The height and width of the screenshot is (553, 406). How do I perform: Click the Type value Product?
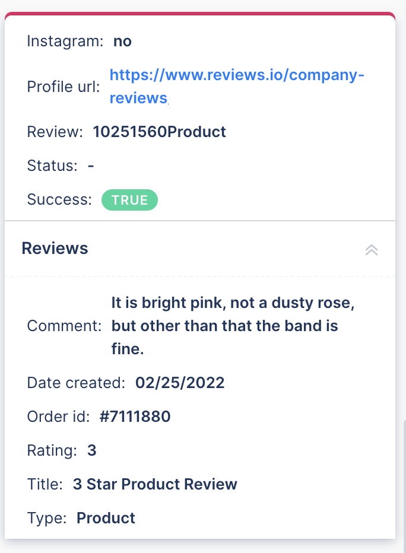point(106,518)
